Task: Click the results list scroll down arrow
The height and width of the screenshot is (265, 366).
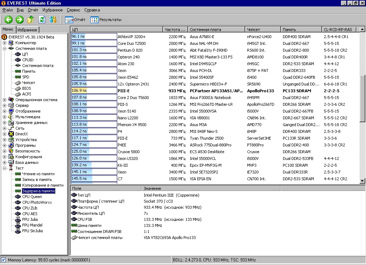Action: click(362, 181)
